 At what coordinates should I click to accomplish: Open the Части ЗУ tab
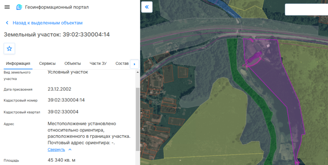(x=98, y=63)
